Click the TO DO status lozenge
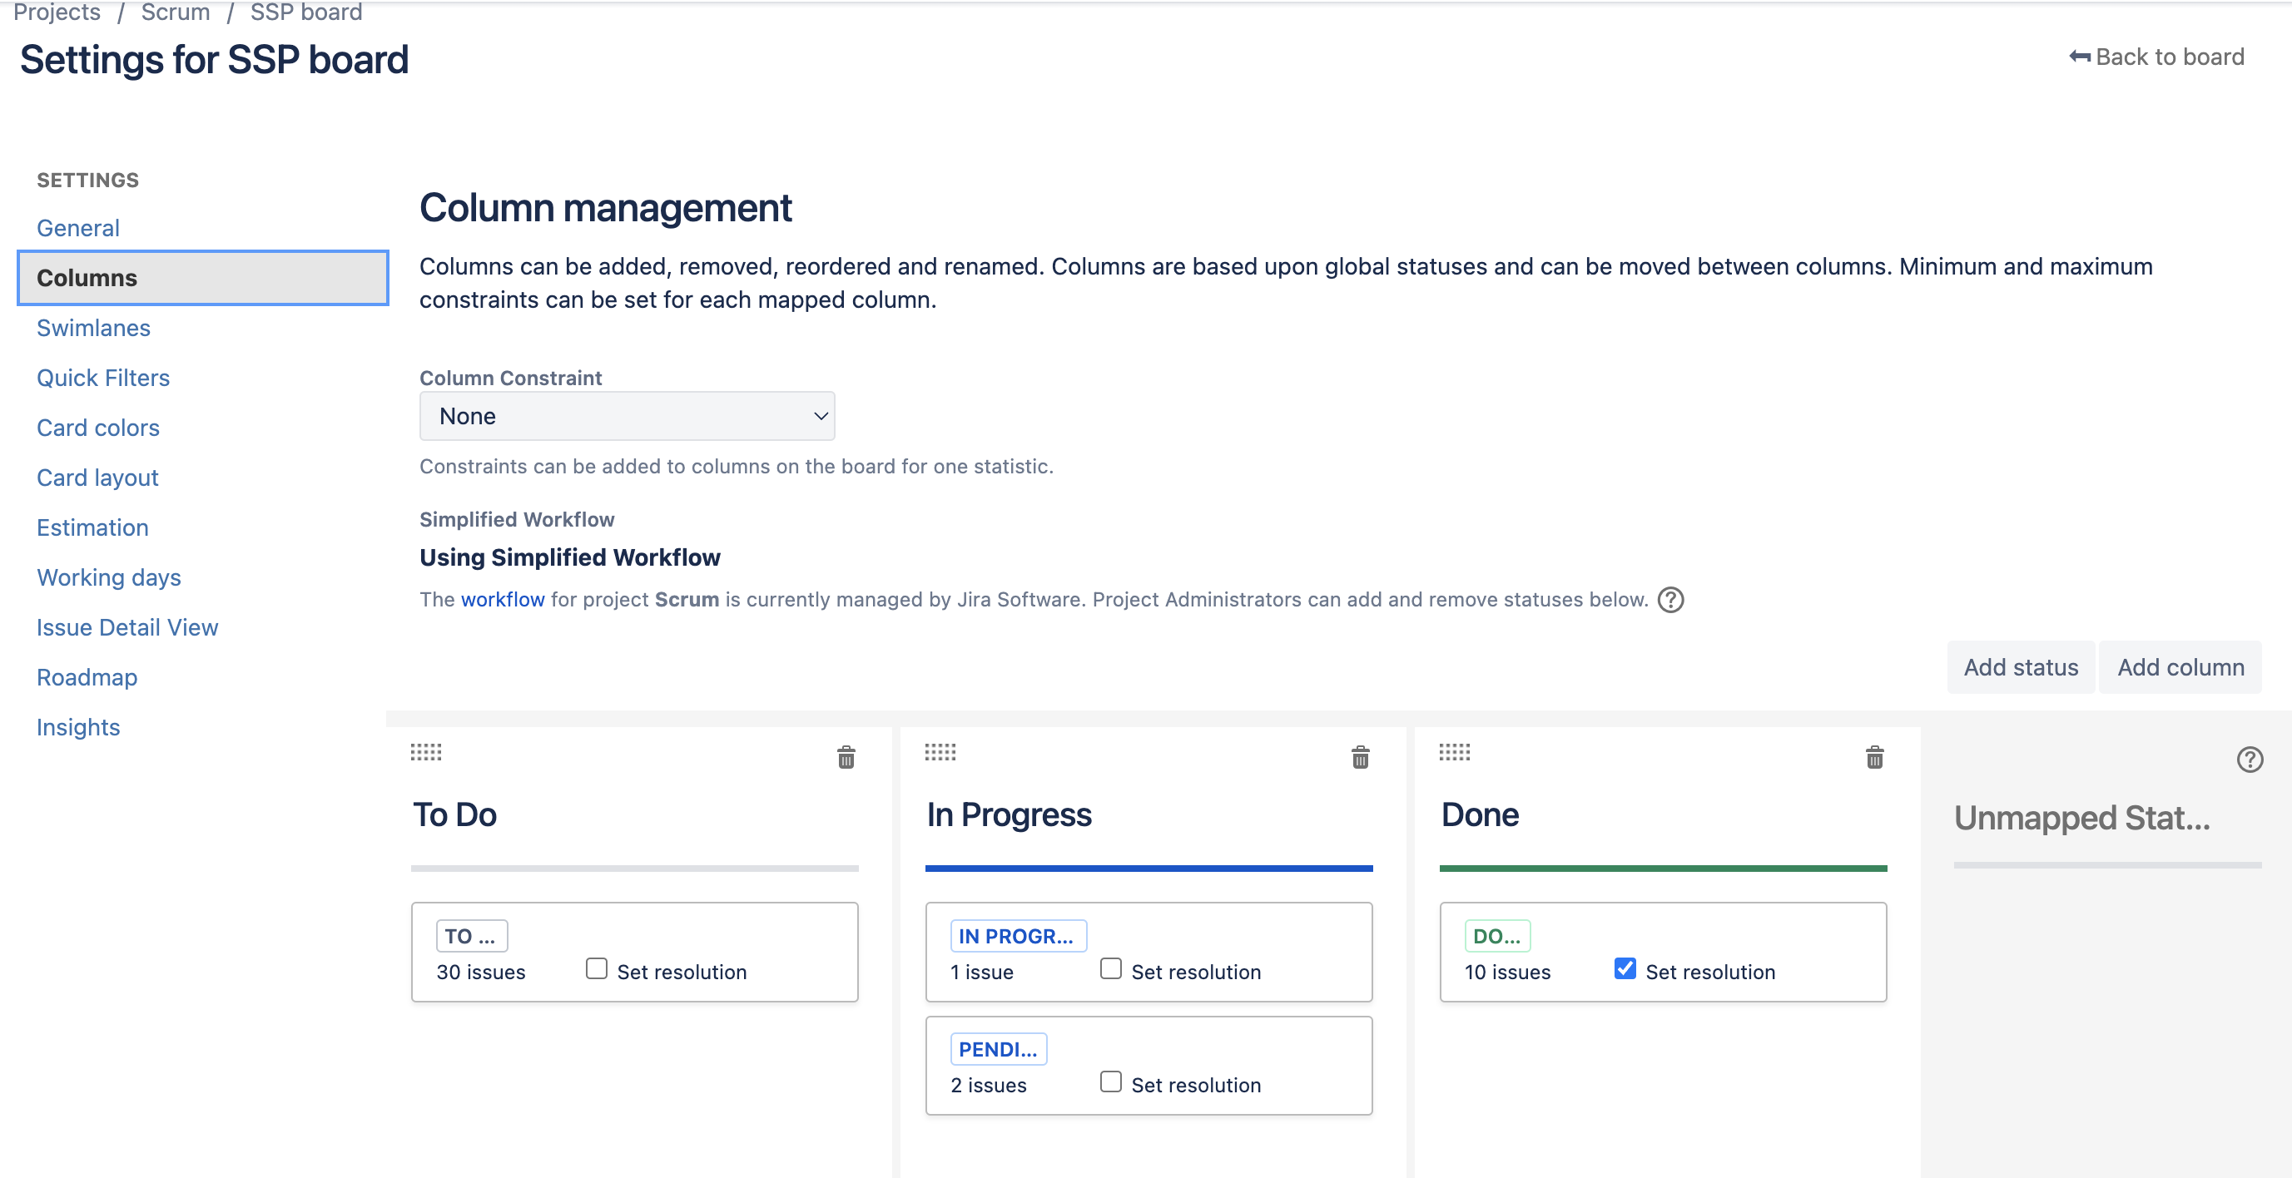 (471, 935)
